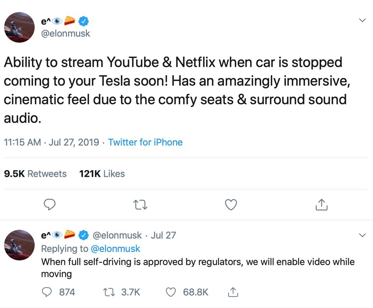Open the @elonmusk handle on main tweet
This screenshot has width=373, height=308.
65,33
